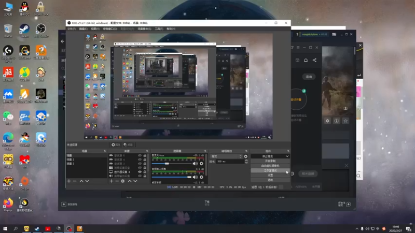Screen dimensions: 415x233
Task: Select Scene 2 in the scenes list
Action: [x=87, y=159]
